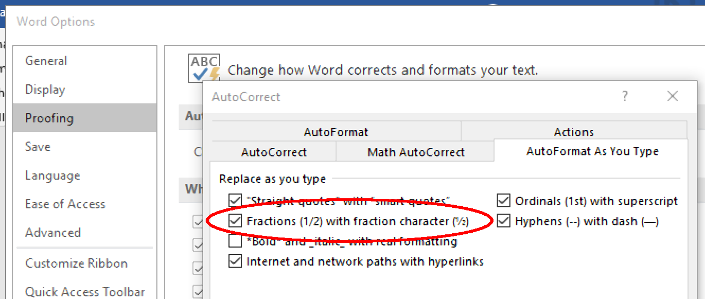Screen dimensions: 705x299
Task: Disable Internet and network paths with hyperlinks
Action: pyautogui.click(x=235, y=261)
